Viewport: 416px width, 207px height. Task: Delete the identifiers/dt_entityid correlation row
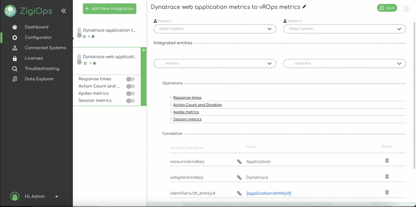[387, 192]
